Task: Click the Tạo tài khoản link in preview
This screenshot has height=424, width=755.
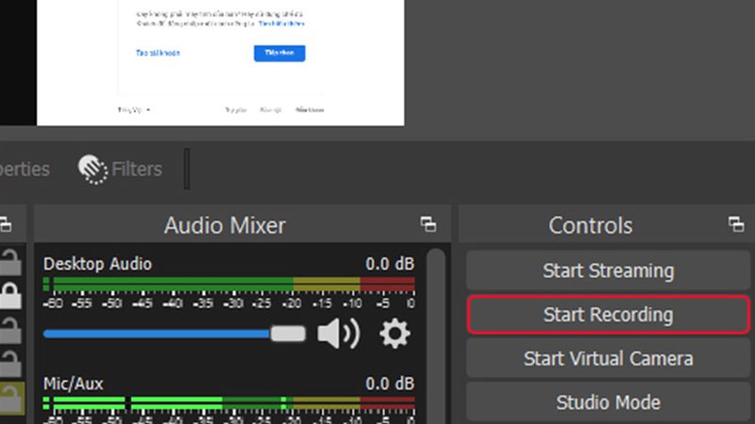Action: point(158,53)
